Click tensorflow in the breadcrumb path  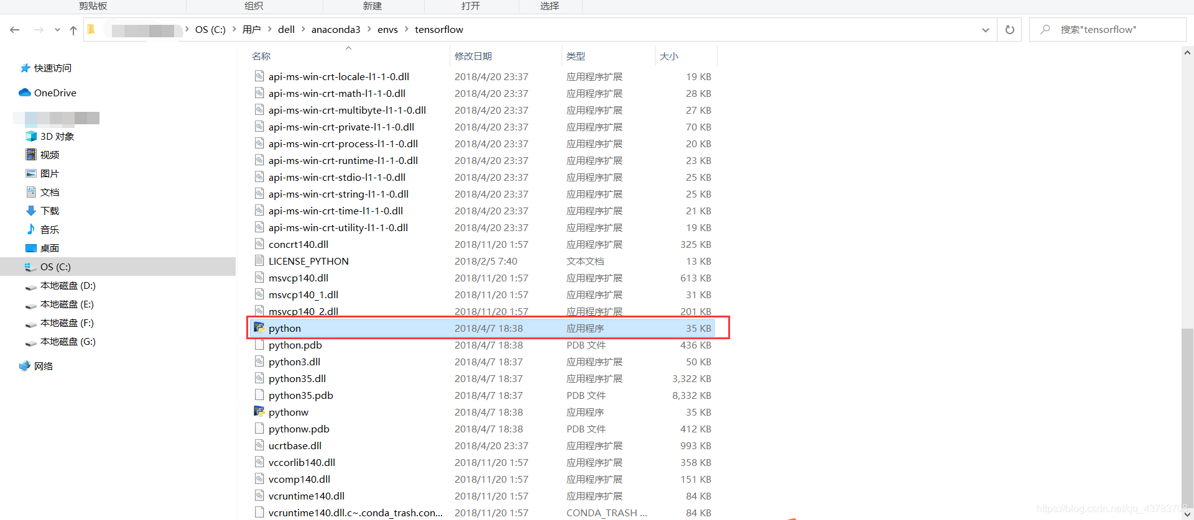439,29
